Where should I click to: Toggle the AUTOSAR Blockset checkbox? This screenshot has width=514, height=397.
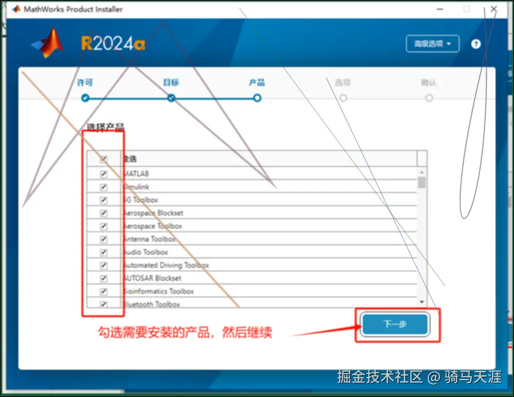(x=104, y=278)
